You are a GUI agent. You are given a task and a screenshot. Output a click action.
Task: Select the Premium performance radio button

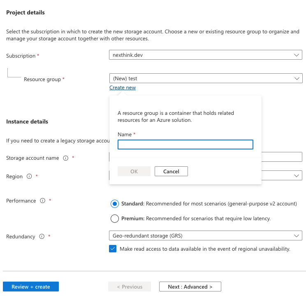click(115, 218)
